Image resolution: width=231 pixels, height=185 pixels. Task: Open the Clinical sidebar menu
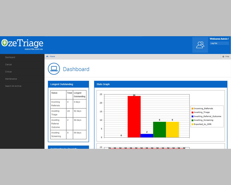click(x=8, y=72)
